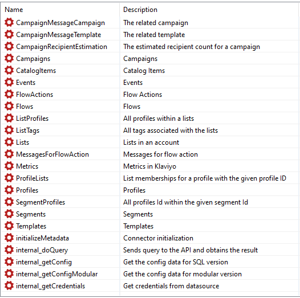Viewport: 300px width, 298px height.
Task: Select the gear icon for Events
Action: coord(9,83)
